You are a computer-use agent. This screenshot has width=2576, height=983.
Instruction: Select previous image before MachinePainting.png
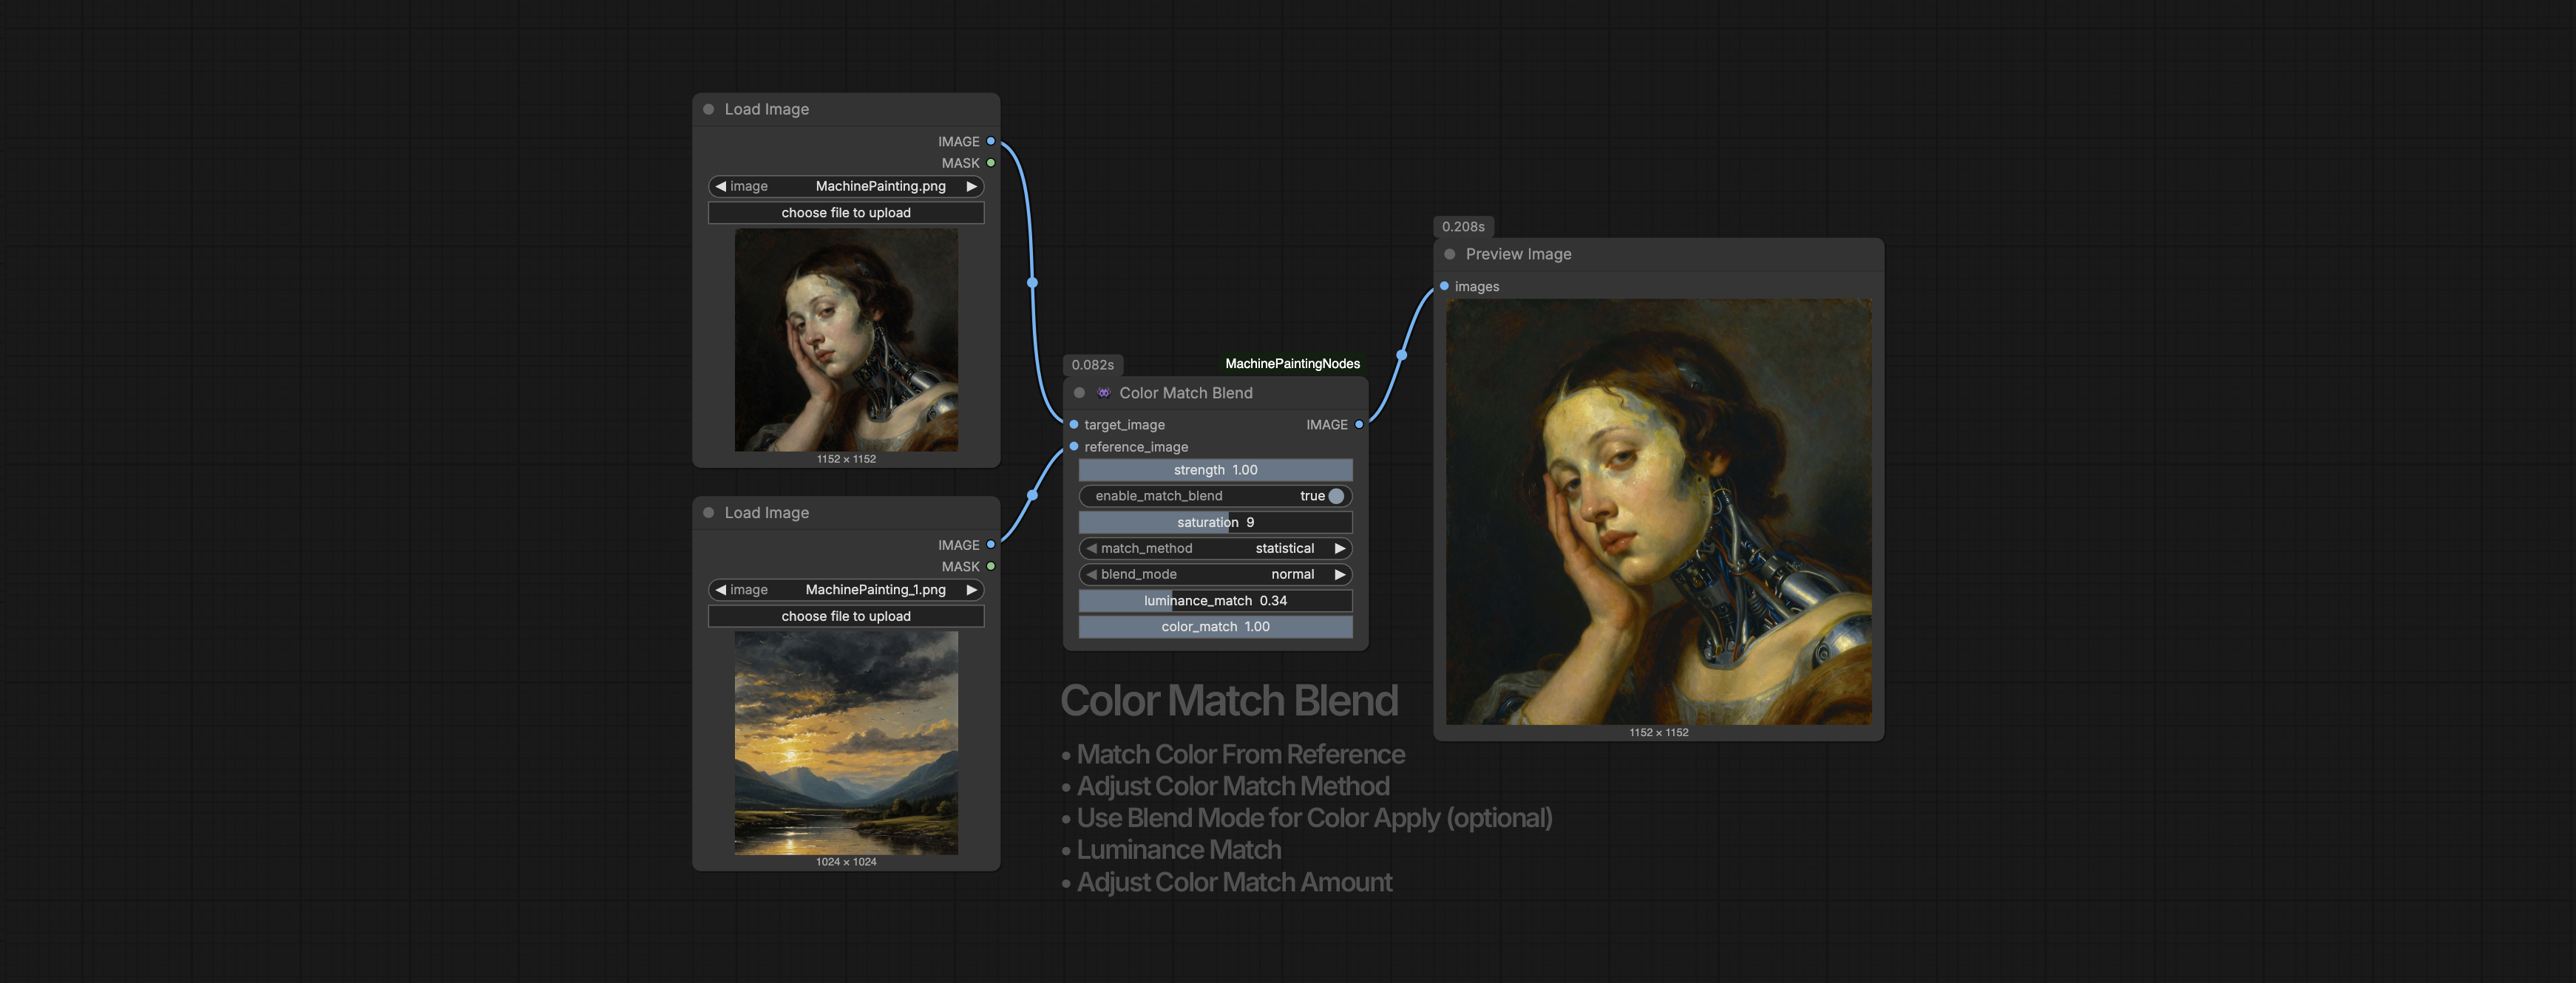point(720,186)
